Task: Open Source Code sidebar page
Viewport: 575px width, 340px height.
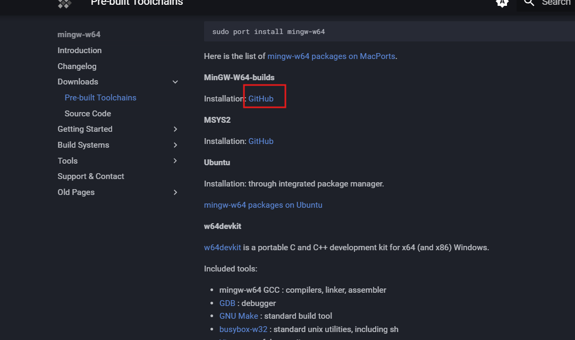Action: coord(88,114)
